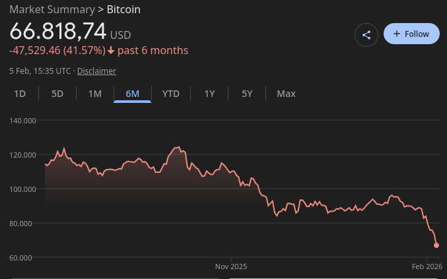This screenshot has height=279, width=447.
Task: Go to Market Summary breadcrumb
Action: (52, 10)
